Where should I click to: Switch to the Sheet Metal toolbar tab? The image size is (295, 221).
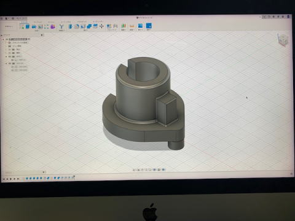point(66,22)
